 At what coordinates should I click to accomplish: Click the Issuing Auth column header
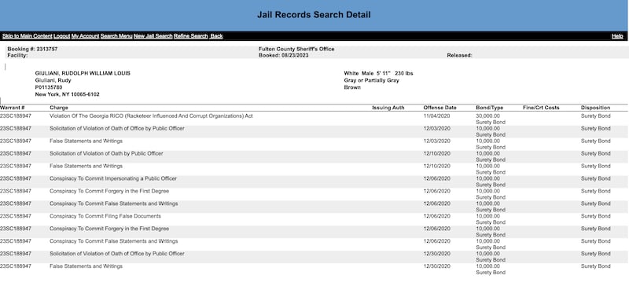(388, 108)
